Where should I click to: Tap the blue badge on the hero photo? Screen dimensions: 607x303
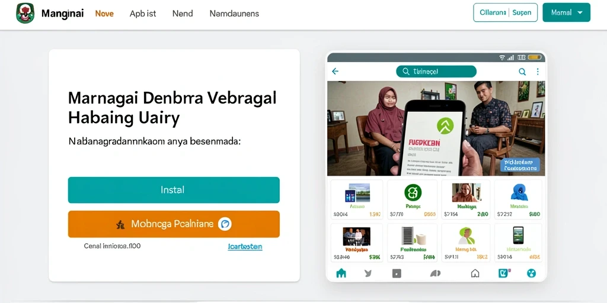(x=519, y=165)
